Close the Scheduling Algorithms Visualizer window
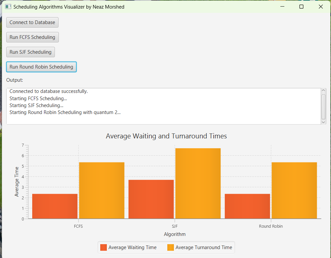 [x=321, y=7]
